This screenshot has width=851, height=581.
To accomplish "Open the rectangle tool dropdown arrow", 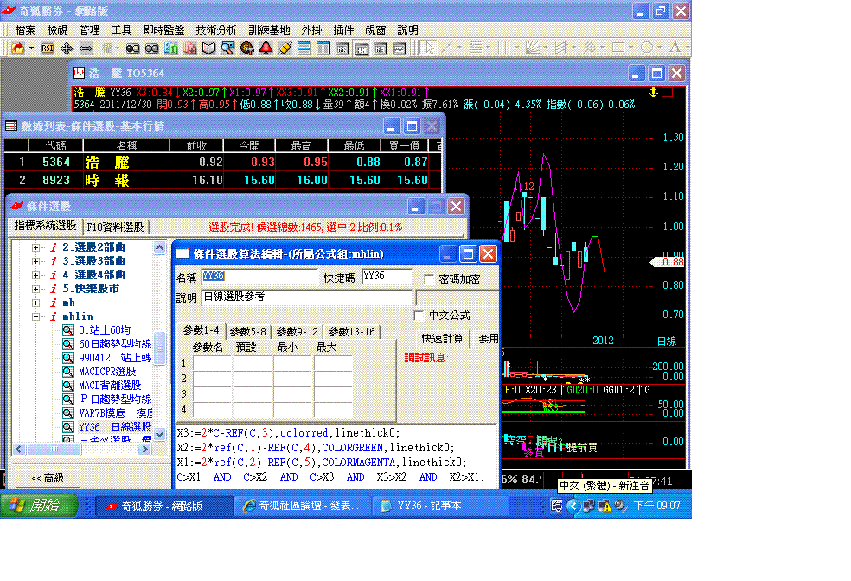I will pos(630,48).
